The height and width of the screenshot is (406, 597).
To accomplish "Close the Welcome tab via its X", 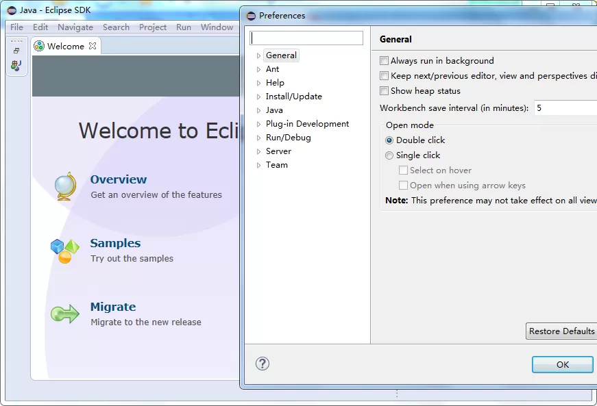I will coord(92,46).
